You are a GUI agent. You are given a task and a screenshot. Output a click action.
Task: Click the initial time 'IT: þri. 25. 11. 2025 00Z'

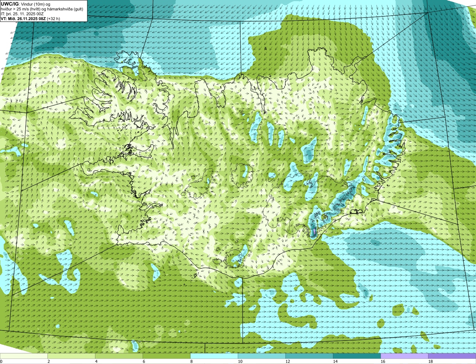[22, 14]
